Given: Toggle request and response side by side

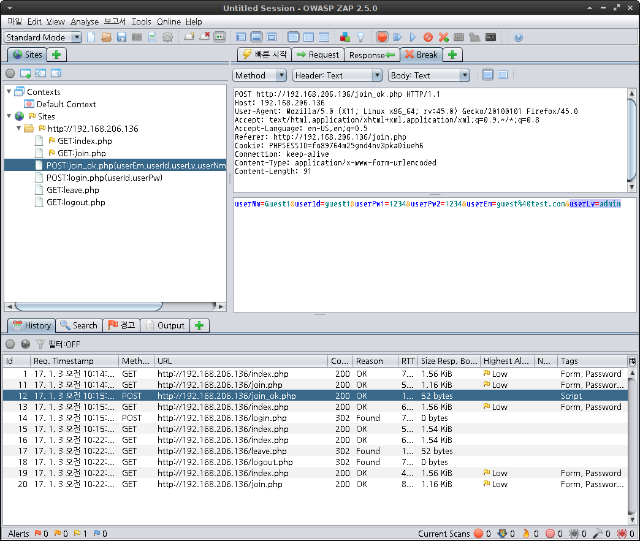Looking at the screenshot, I should tap(308, 37).
